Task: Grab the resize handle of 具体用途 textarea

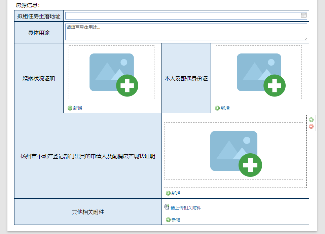Action: (x=305, y=38)
